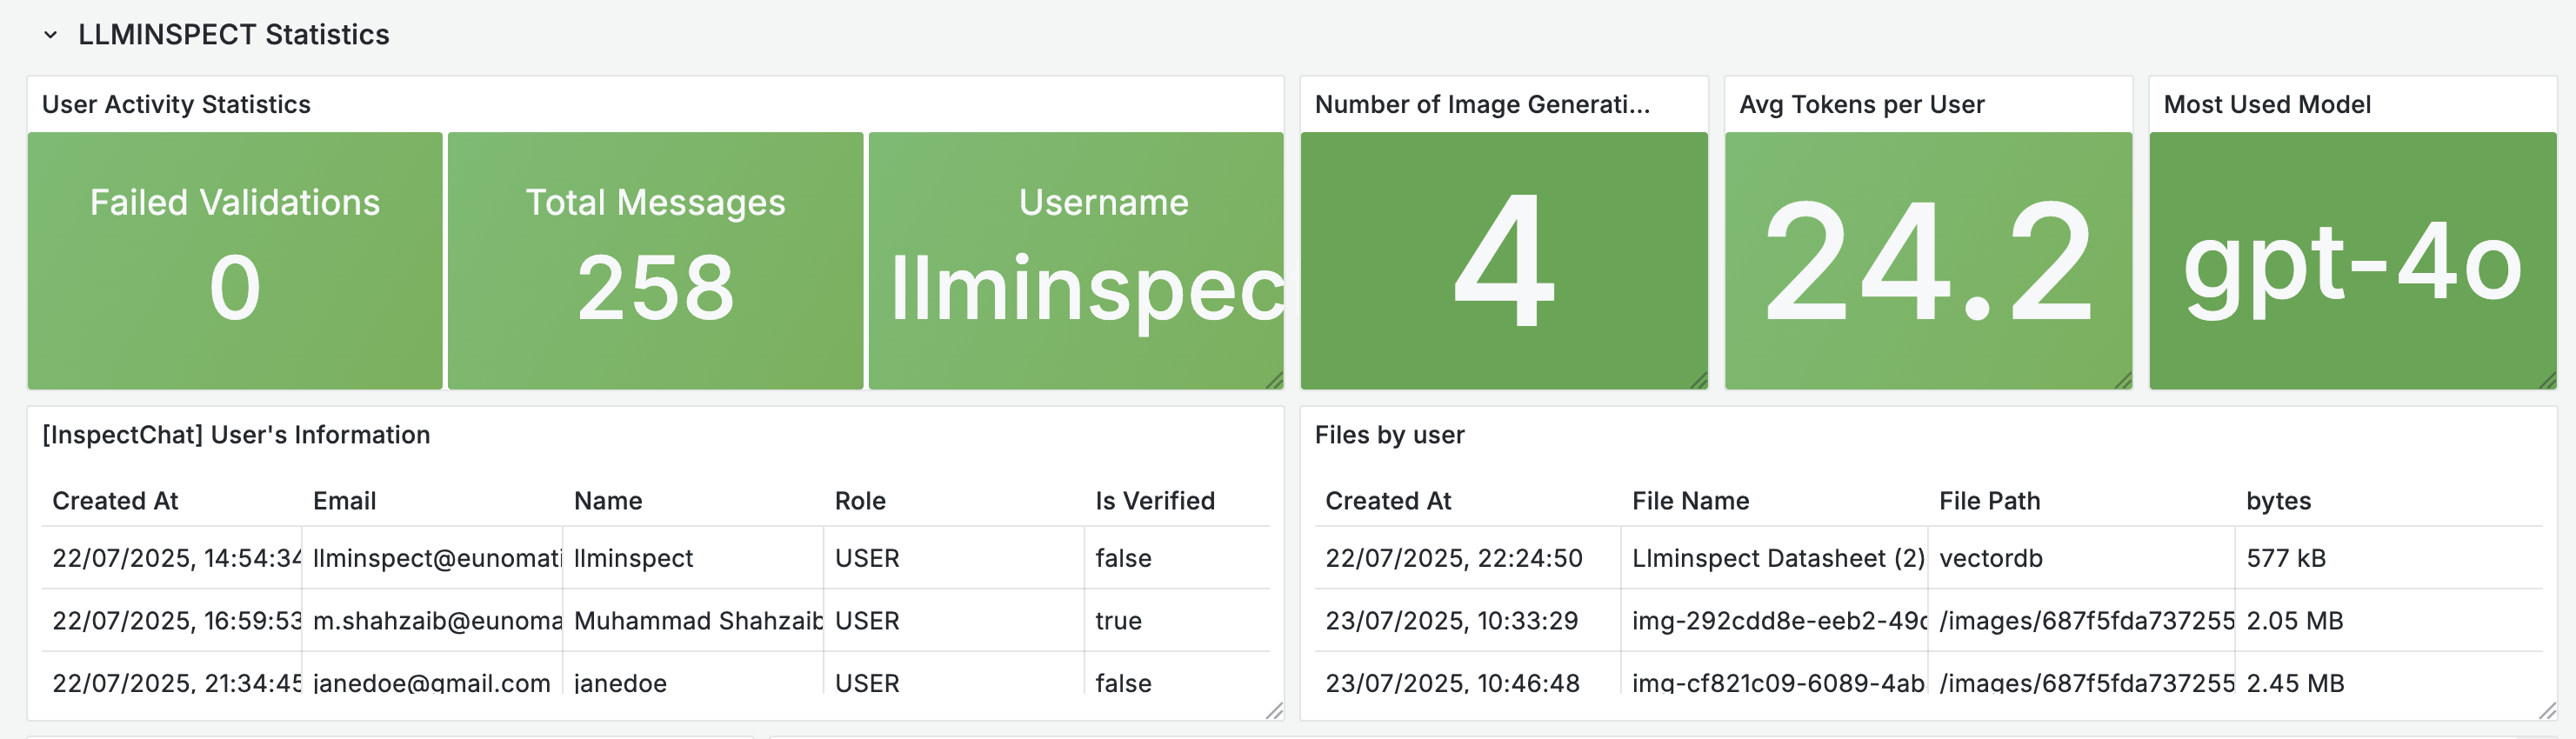Click the gpt-4o most used model value
2576x739 pixels.
point(2353,266)
